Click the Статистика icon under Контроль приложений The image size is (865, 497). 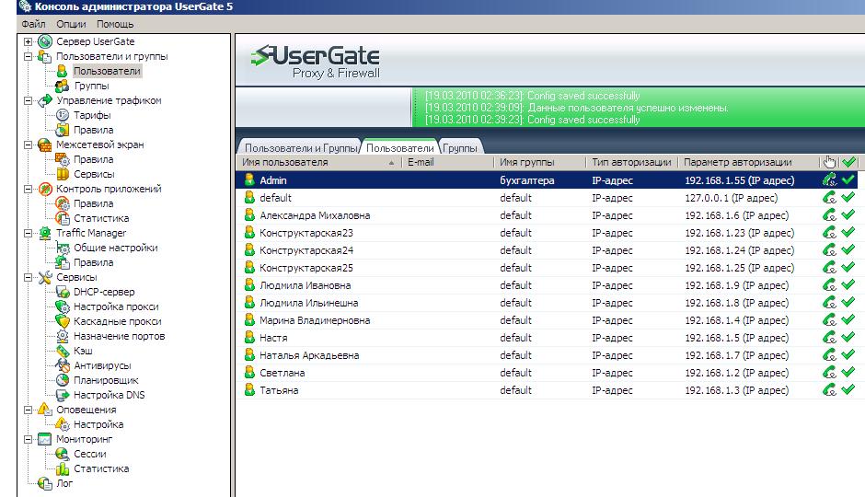click(x=63, y=218)
